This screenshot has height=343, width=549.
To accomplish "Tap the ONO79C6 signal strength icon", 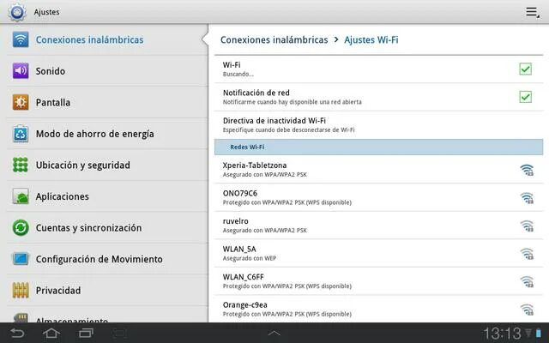I will point(527,198).
